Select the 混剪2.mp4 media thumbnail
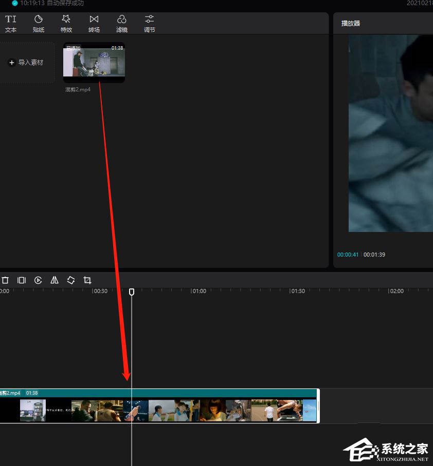This screenshot has height=466, width=433. click(94, 63)
